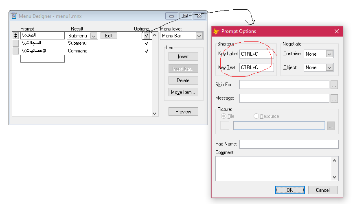Click the Prompt Options fox icon
This screenshot has height=204, width=355.
(x=216, y=31)
